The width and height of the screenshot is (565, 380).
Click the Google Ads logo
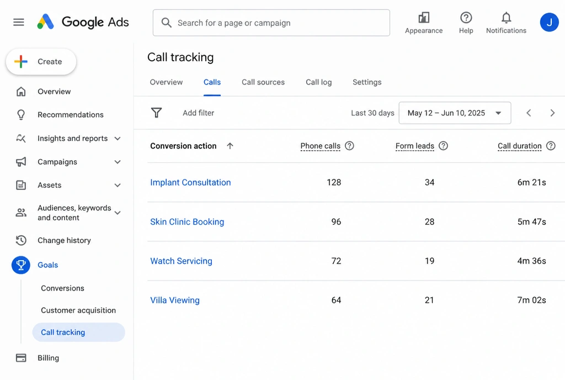click(x=83, y=22)
